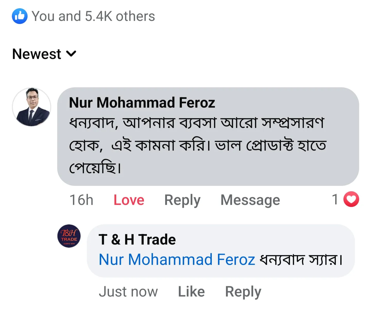
Task: Click the reply text "ধন্যবাদ স্যার"
Action: [x=301, y=259]
